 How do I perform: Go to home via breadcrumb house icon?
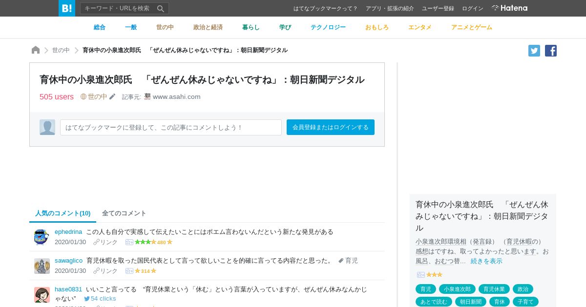36,50
